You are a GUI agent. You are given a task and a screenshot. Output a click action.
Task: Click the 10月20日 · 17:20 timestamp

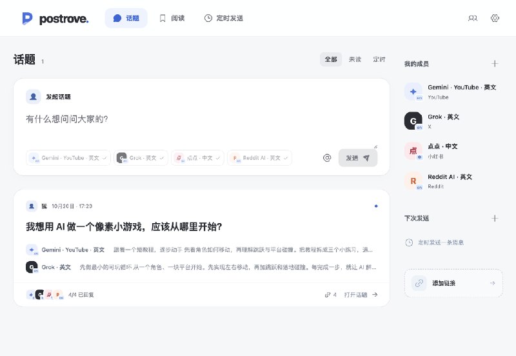tap(72, 206)
